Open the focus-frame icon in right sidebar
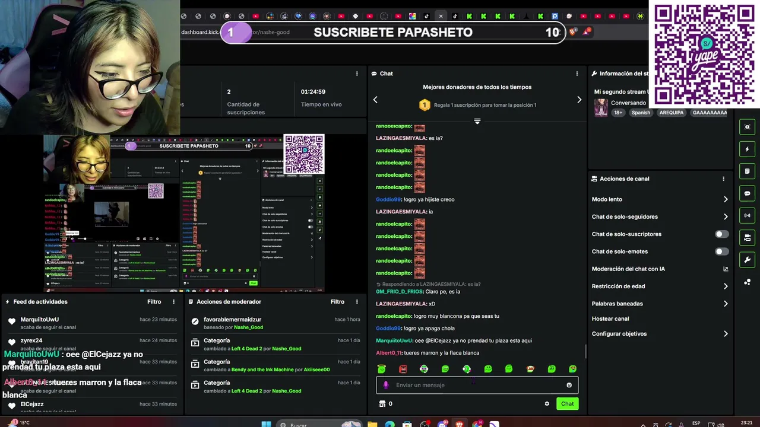Viewport: 760px width, 427px height. point(747,127)
